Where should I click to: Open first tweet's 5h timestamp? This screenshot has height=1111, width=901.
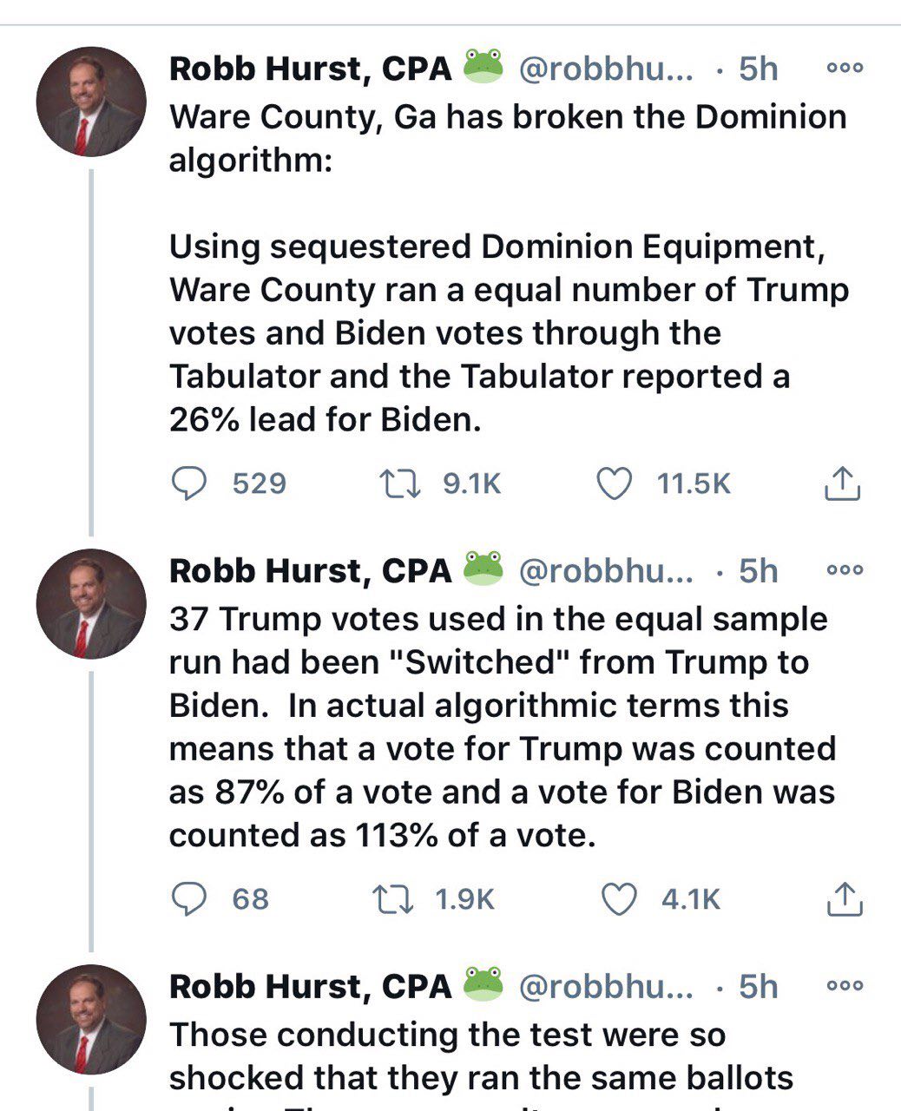click(758, 69)
